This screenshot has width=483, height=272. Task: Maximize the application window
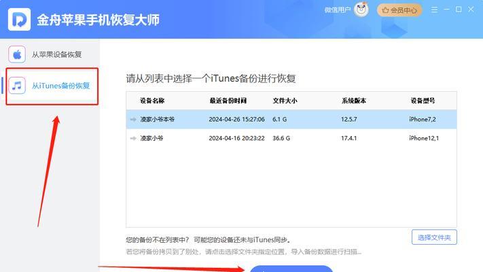459,10
